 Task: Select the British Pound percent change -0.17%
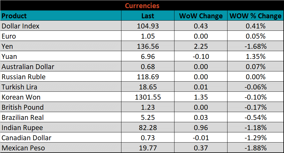255,107
